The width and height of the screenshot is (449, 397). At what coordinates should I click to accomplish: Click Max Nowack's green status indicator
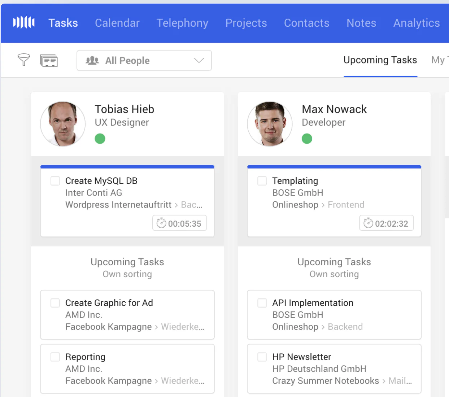pos(307,139)
